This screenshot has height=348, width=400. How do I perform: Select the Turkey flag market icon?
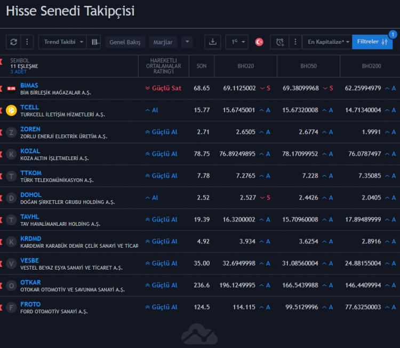(x=259, y=42)
